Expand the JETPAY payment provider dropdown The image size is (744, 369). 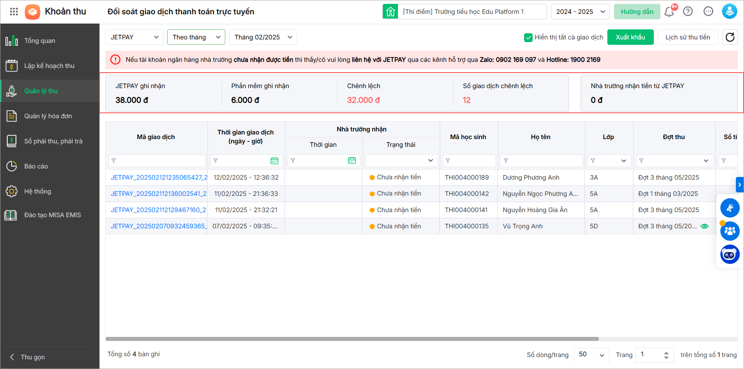pos(134,37)
